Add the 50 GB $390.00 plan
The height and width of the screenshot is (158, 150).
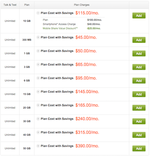(139, 149)
